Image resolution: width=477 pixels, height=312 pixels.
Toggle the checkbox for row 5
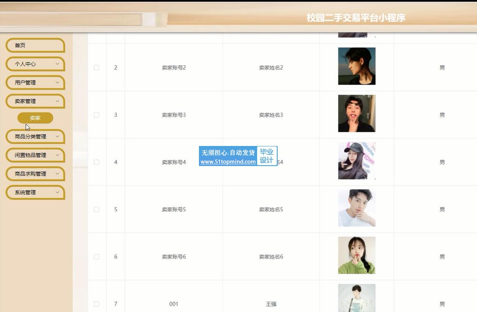96,210
